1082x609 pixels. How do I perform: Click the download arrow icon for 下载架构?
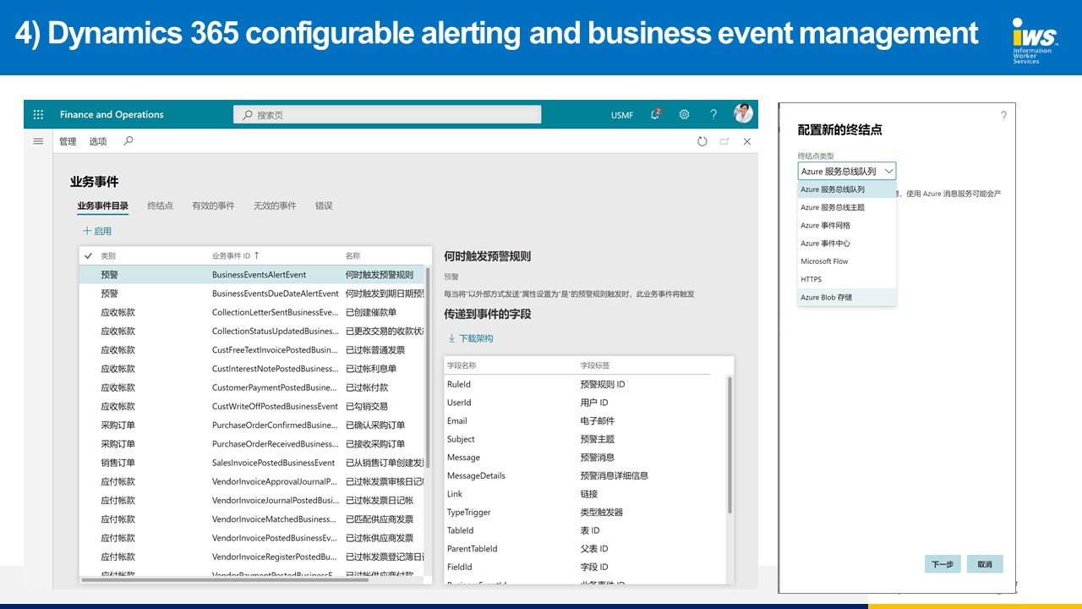tap(451, 338)
